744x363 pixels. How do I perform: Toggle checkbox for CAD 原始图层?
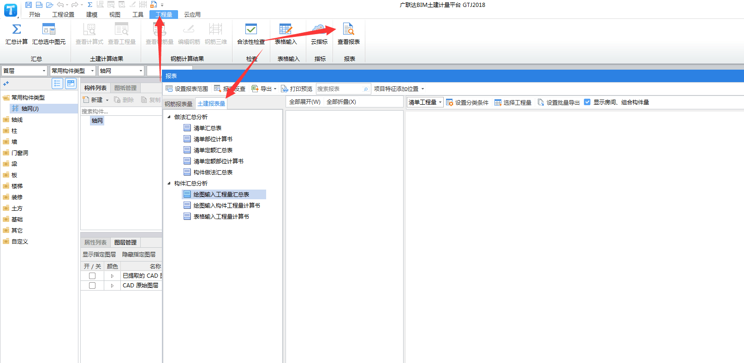point(92,286)
